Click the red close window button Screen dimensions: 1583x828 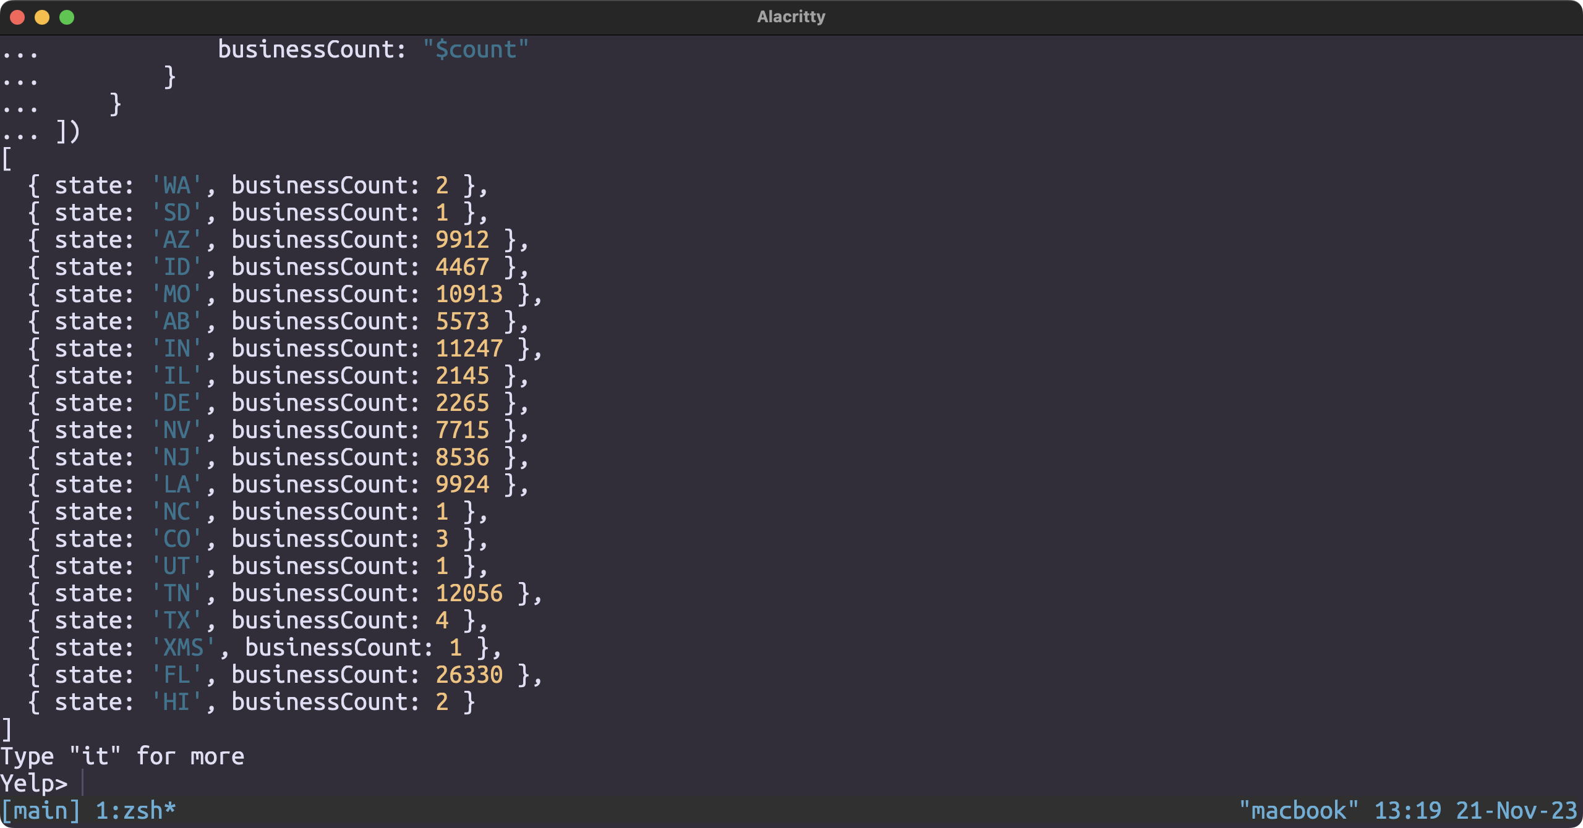[x=17, y=17]
